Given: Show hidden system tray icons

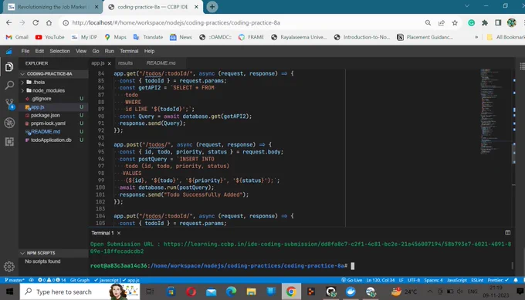Looking at the screenshot, I should (429, 292).
